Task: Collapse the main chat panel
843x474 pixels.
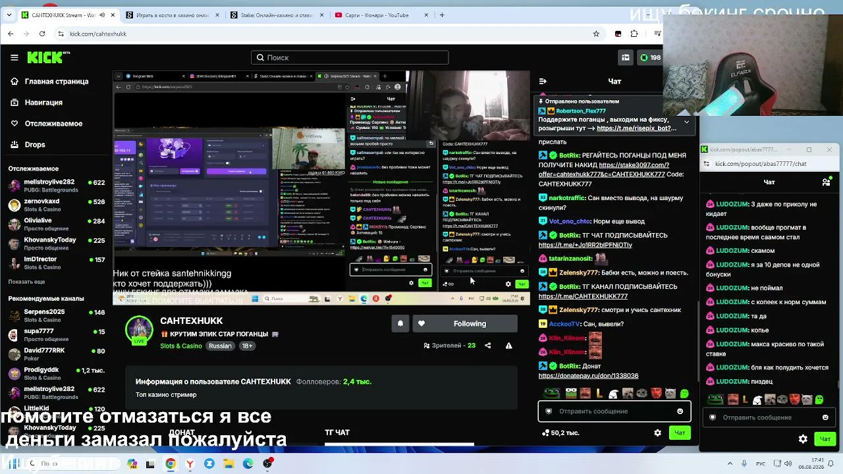Action: (x=543, y=81)
